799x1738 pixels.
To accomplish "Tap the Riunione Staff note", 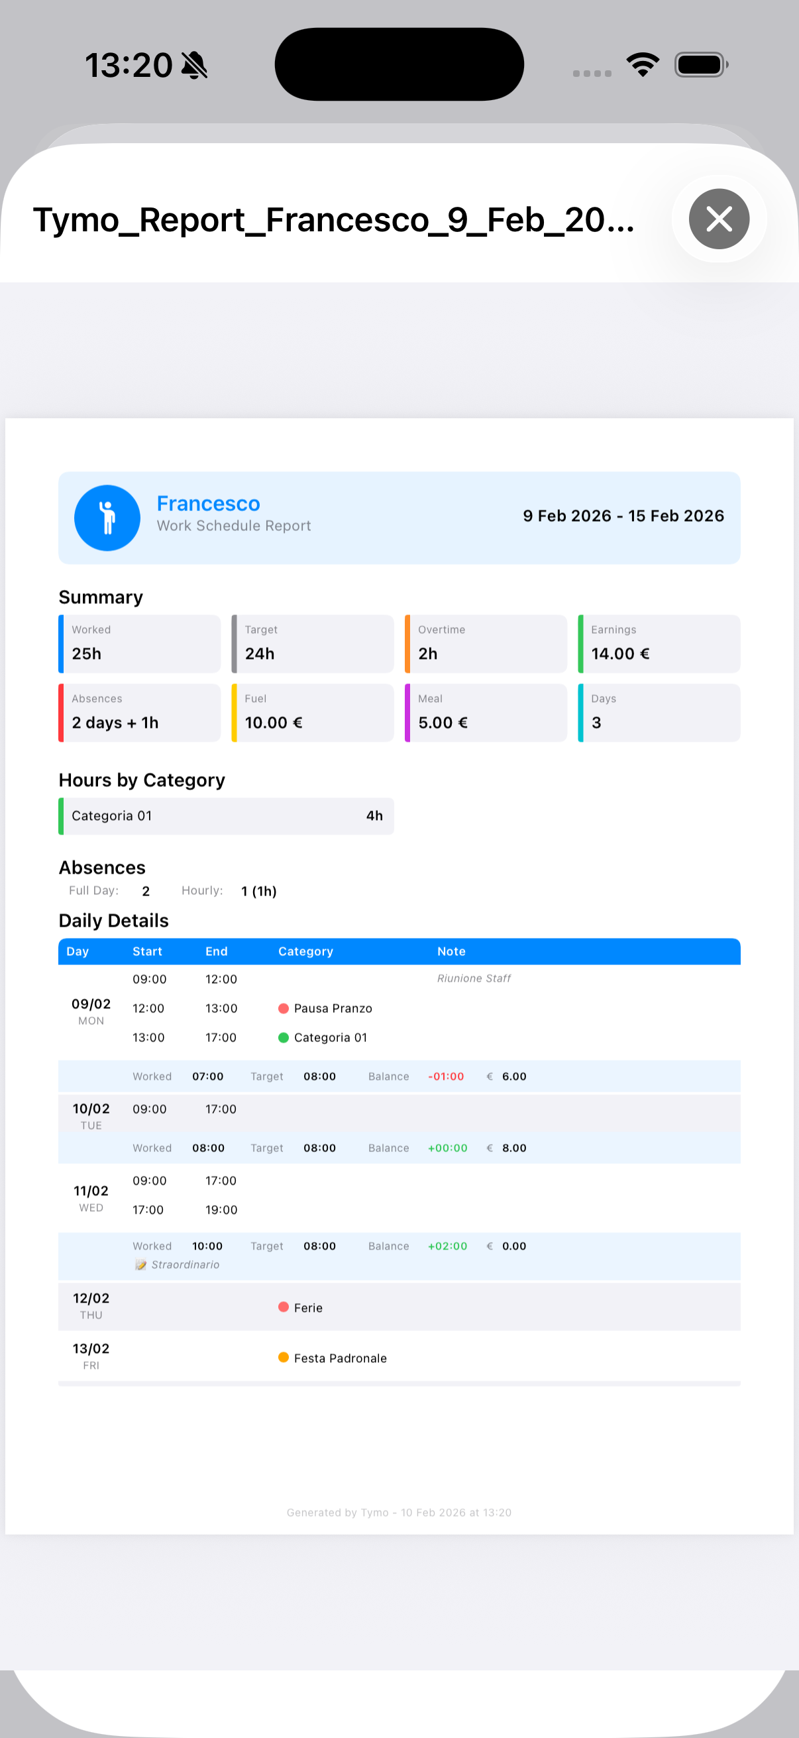I will (x=474, y=978).
